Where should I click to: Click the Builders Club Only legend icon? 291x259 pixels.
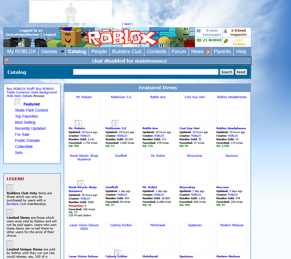pyautogui.click(x=10, y=188)
